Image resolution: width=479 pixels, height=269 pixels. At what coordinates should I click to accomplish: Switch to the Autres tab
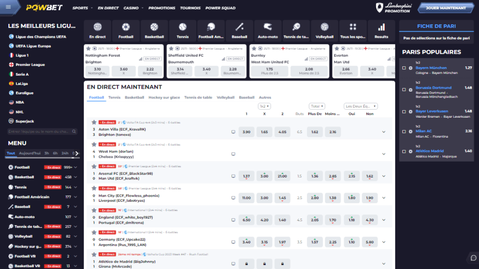pyautogui.click(x=265, y=97)
